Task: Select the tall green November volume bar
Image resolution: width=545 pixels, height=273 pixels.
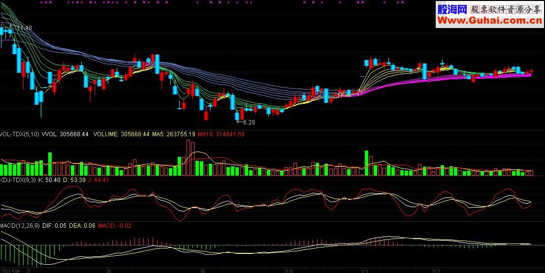Action: tap(366, 163)
